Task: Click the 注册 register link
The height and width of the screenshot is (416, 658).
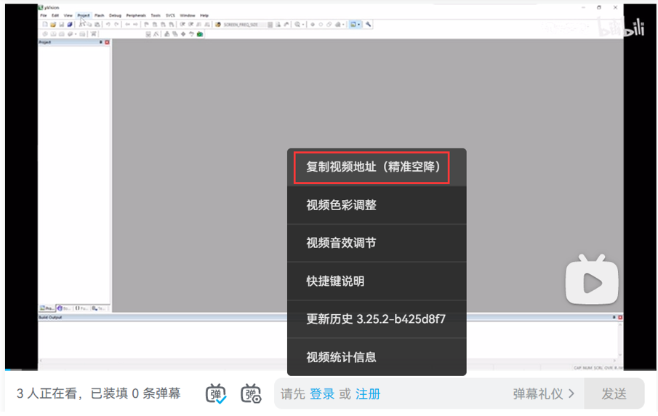Action: pyautogui.click(x=368, y=393)
